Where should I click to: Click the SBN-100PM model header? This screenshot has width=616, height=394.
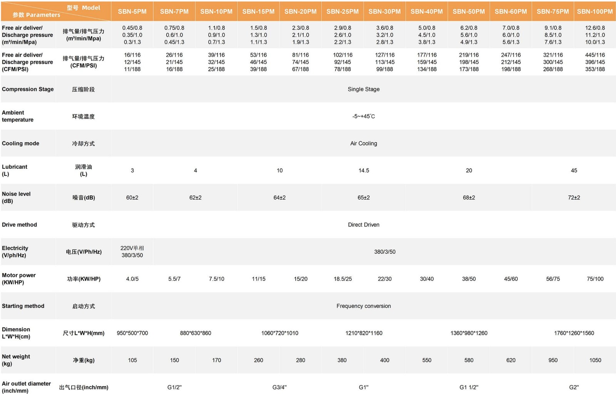click(x=595, y=12)
